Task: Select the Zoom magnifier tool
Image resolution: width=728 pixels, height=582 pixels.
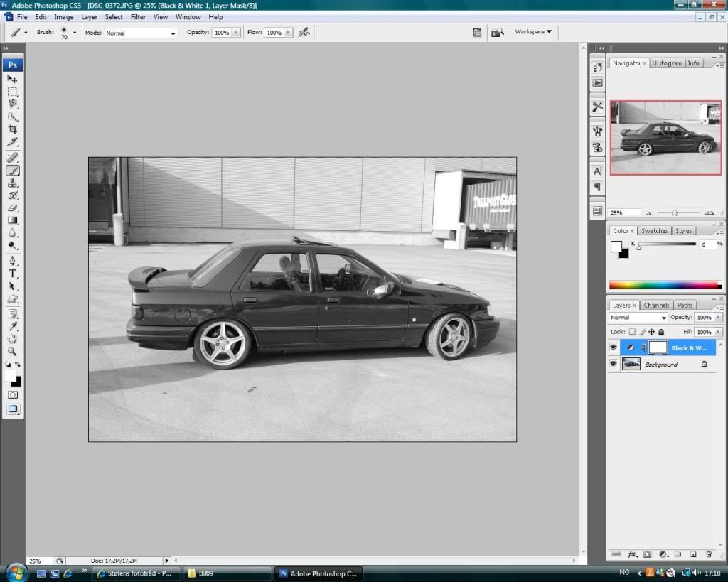Action: coord(13,351)
